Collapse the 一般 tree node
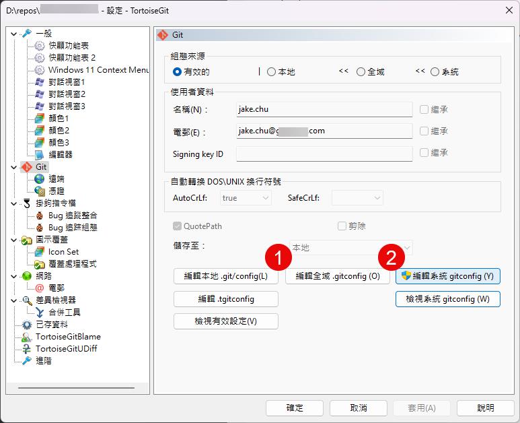 [x=13, y=34]
